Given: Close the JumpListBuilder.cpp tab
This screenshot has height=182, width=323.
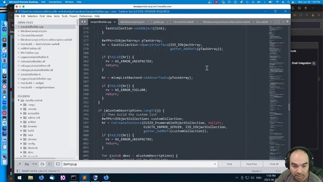Looking at the screenshot, I should (115, 22).
